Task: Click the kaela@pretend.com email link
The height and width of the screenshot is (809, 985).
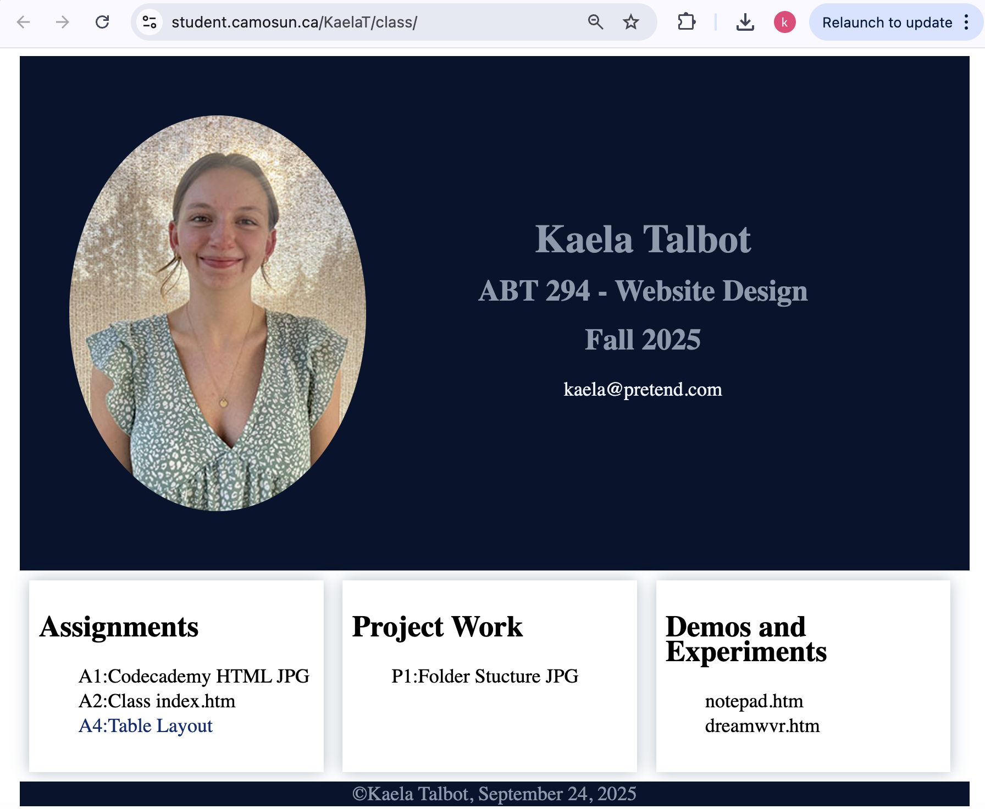Action: coord(643,390)
